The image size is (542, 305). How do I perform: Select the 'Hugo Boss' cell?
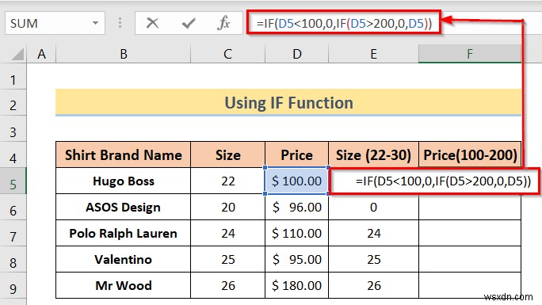(124, 181)
